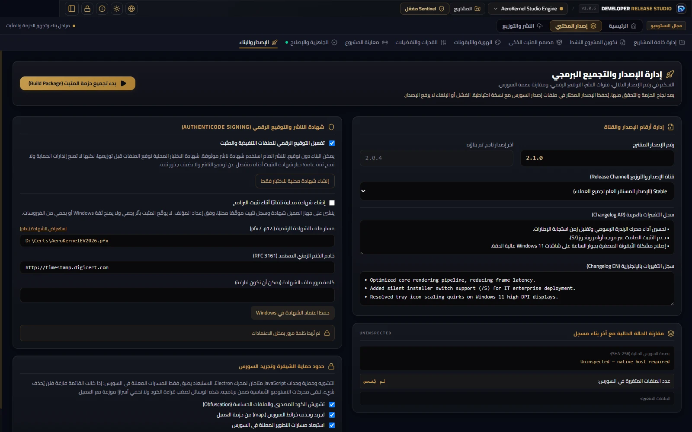Expand AeroKernel Studio Engine project selector

[x=528, y=9]
